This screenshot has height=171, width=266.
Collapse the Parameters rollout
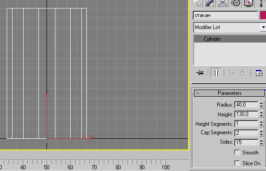coord(229,93)
